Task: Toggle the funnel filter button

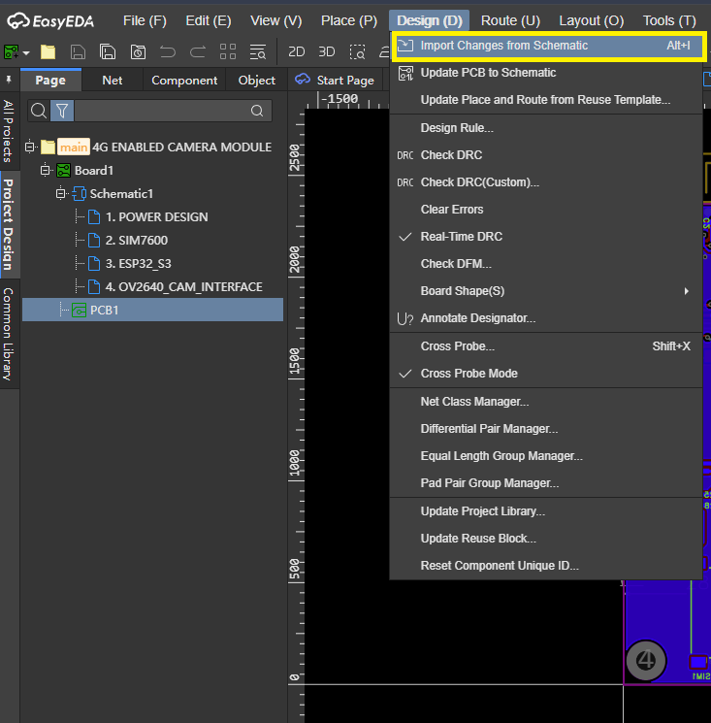Action: pos(62,111)
